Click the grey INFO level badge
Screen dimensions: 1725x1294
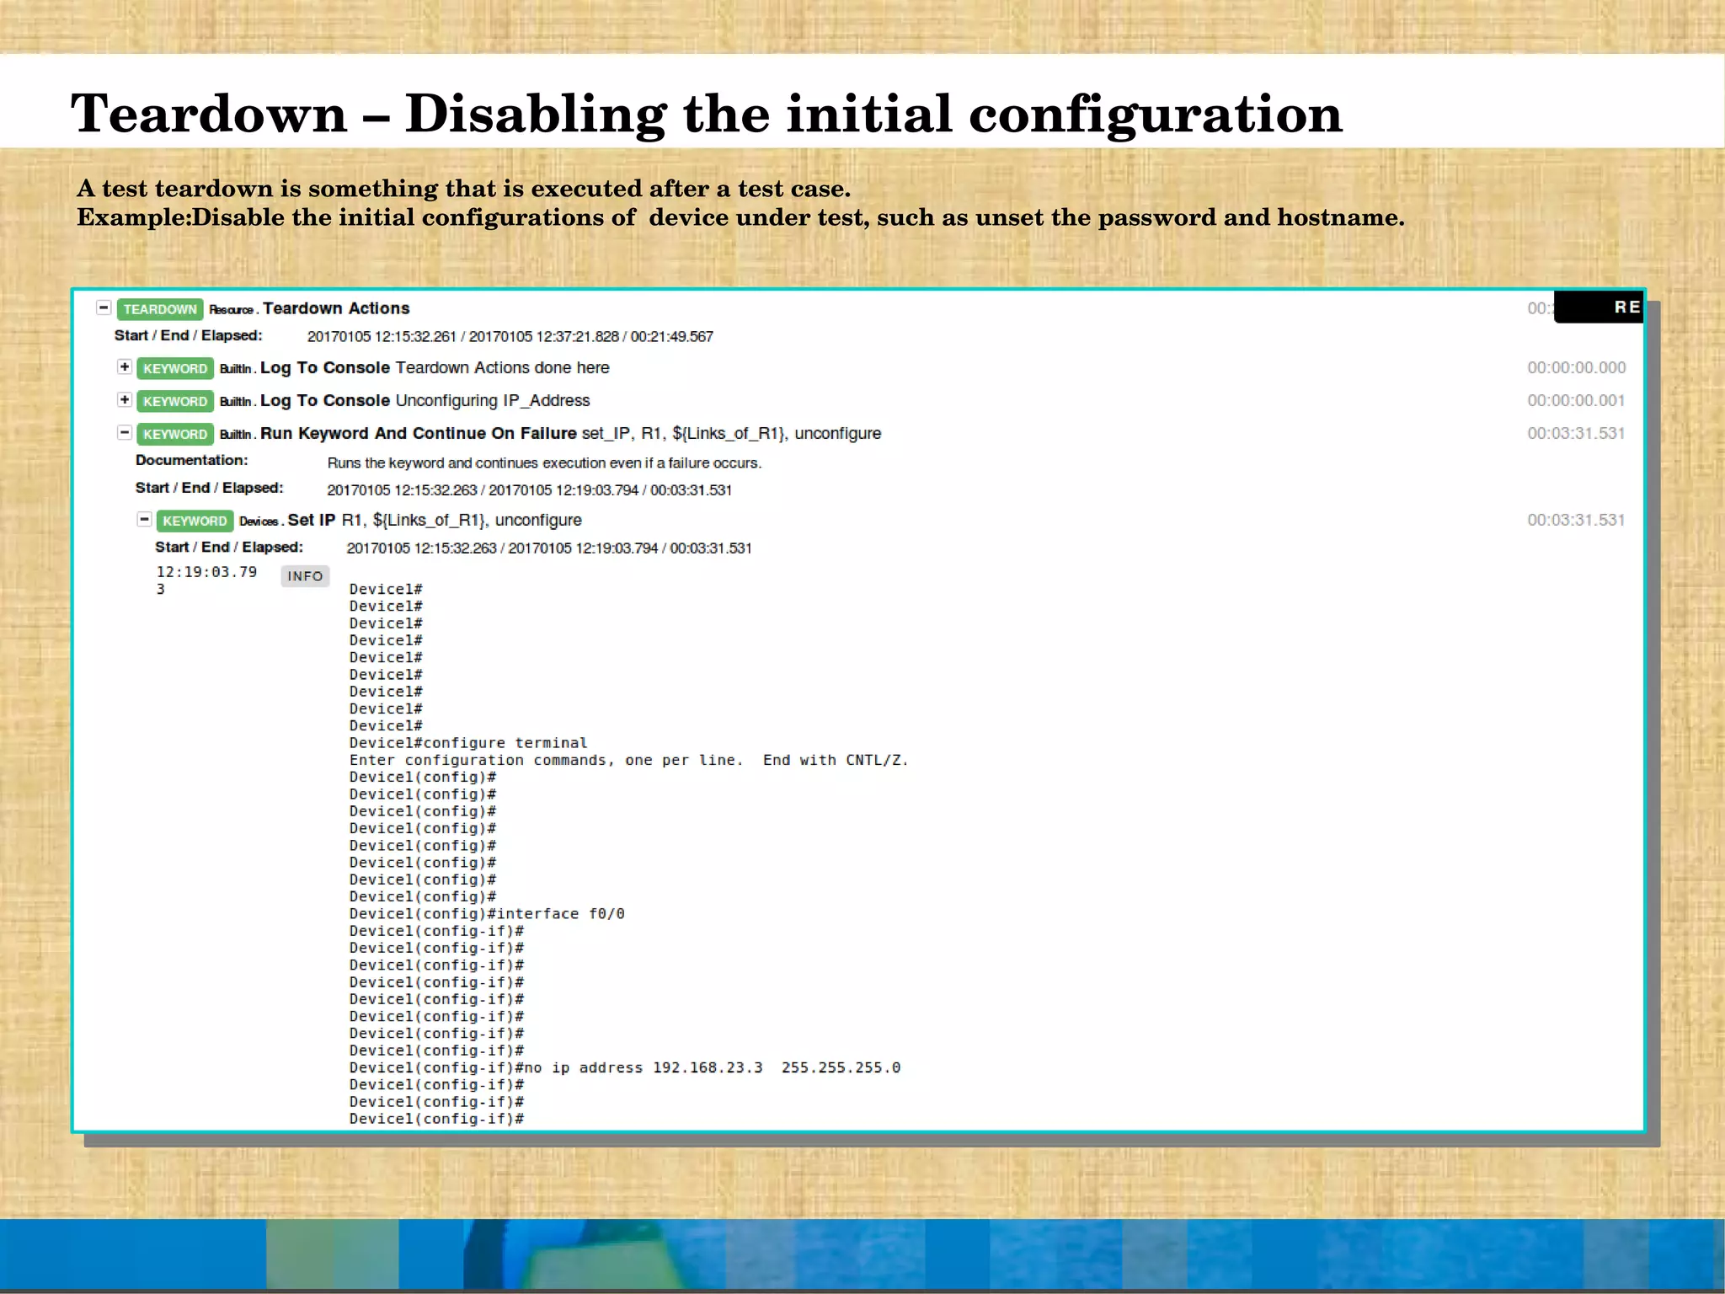305,576
